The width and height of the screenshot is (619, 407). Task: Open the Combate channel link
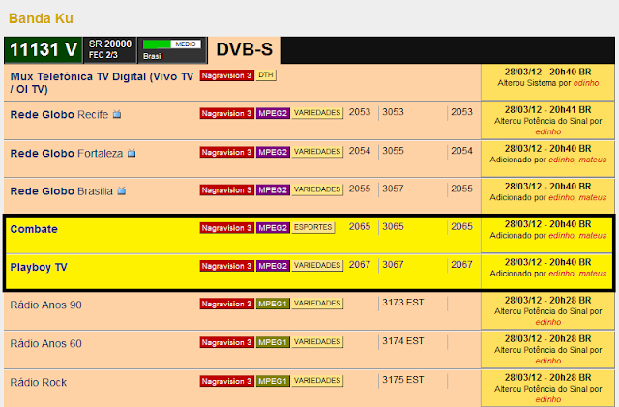tap(34, 229)
